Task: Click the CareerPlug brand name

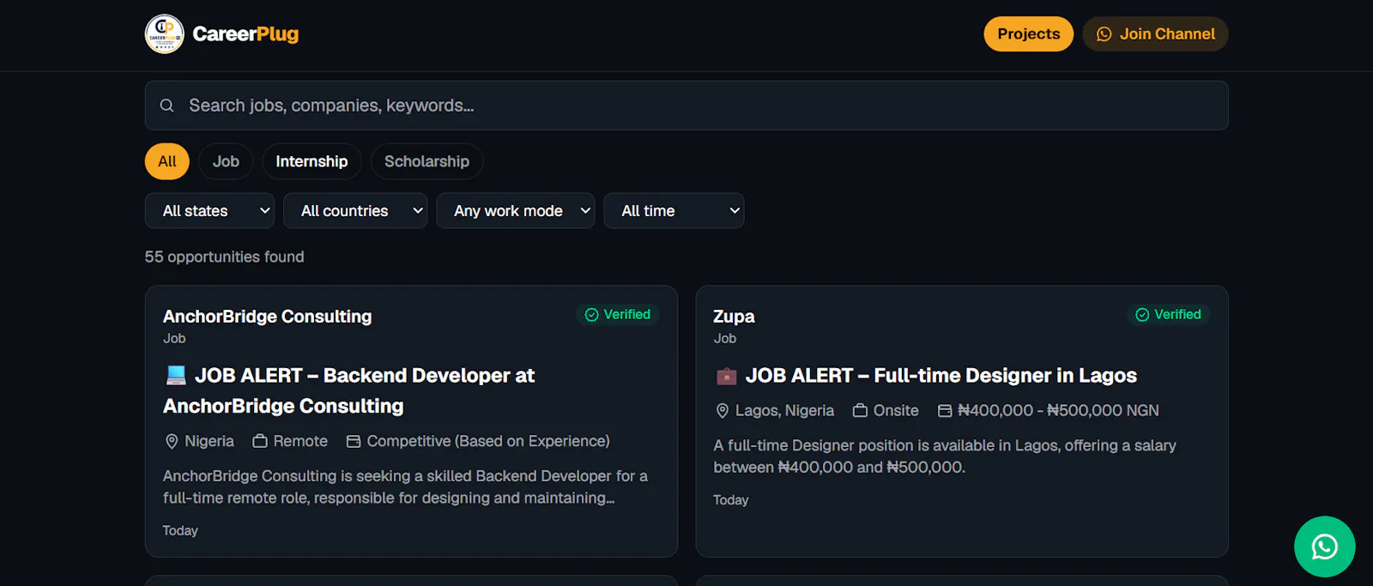Action: click(245, 34)
